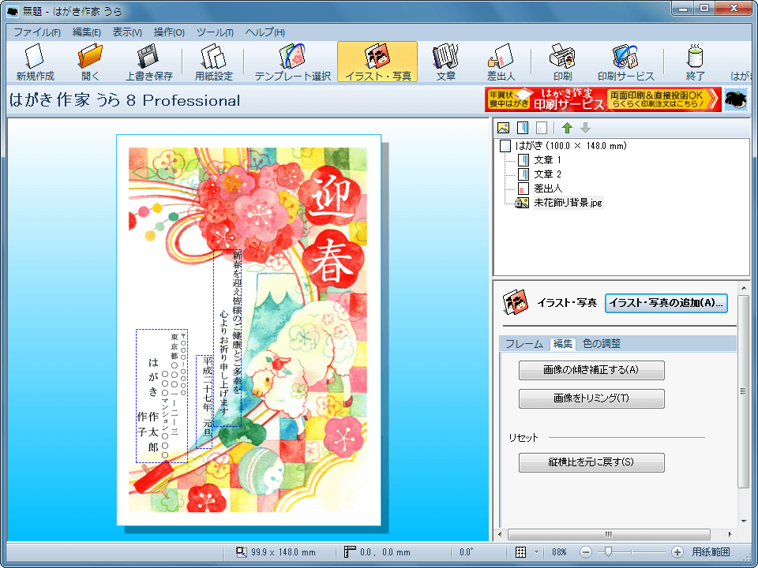Zoom out with the minus button
758x568 pixels.
[585, 552]
